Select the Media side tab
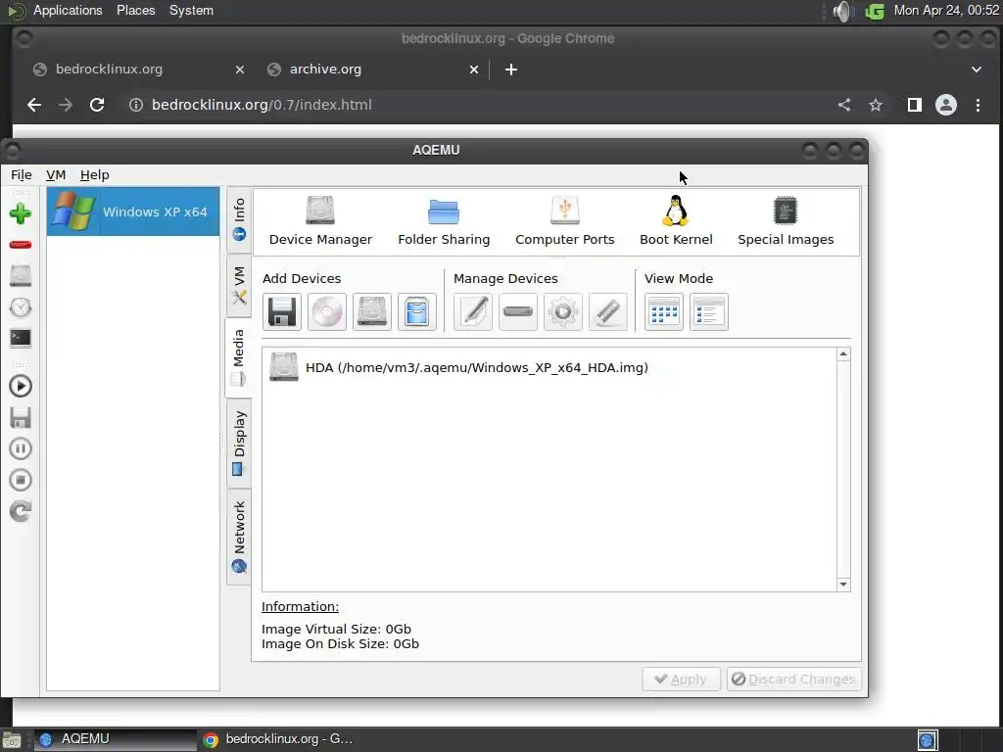 point(238,357)
